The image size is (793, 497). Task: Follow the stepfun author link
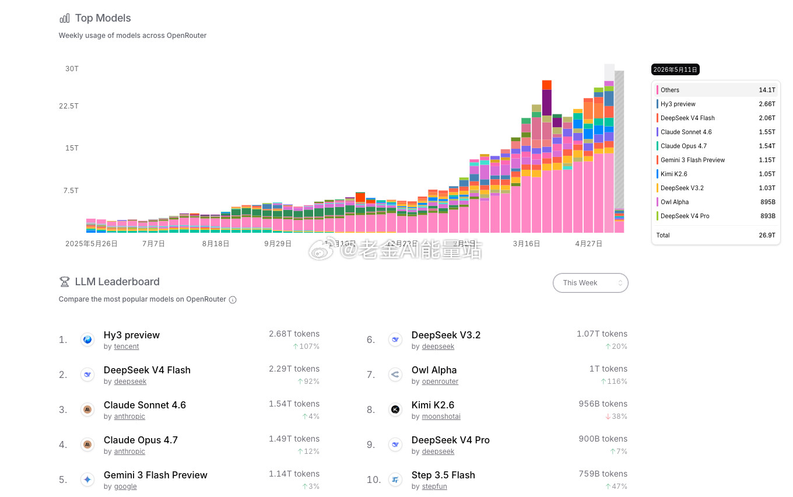(x=434, y=487)
